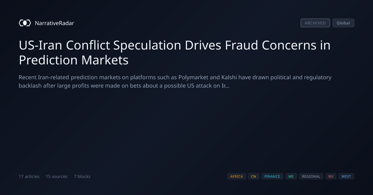
Task: Click Prediction Markets in the title's second line
Action: tap(74, 60)
